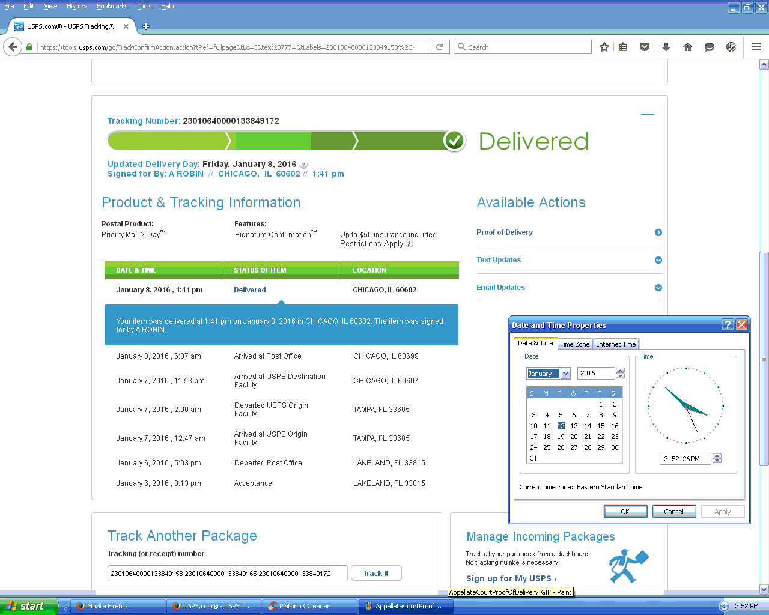
Task: Click the browser search box
Action: tap(523, 47)
